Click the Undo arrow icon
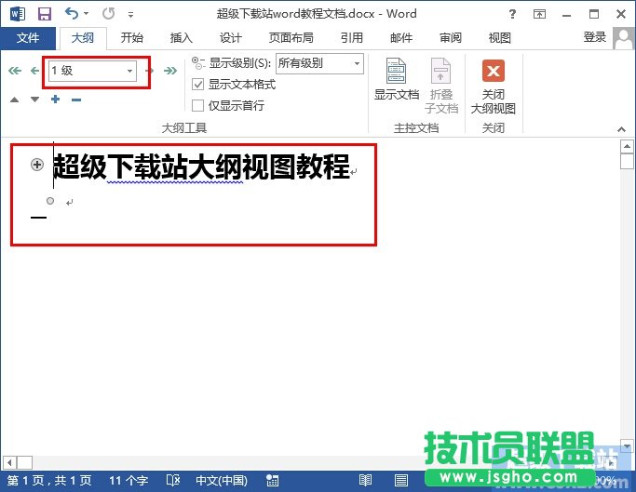This screenshot has width=636, height=492. [x=72, y=14]
